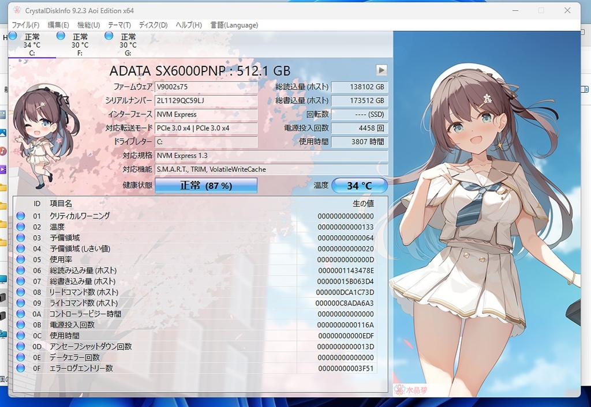The width and height of the screenshot is (591, 407).
Task: Open the 編集(E) menu
Action: tap(58, 25)
